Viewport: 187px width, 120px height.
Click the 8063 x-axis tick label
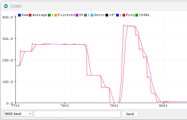[x=163, y=106]
